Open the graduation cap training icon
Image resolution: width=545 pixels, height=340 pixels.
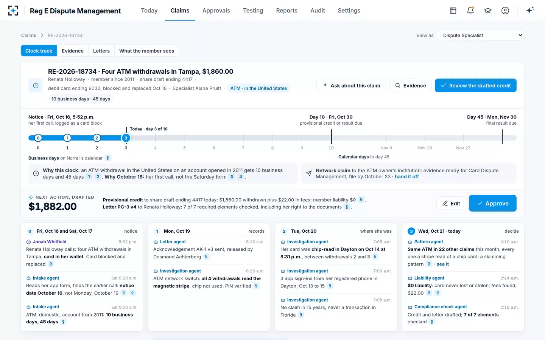[x=488, y=11]
